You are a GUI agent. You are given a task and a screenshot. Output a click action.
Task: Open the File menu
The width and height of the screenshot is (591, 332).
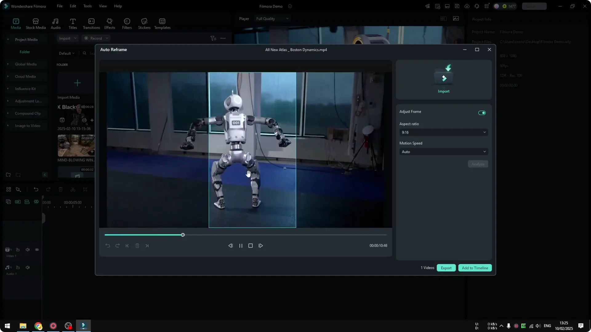point(60,6)
